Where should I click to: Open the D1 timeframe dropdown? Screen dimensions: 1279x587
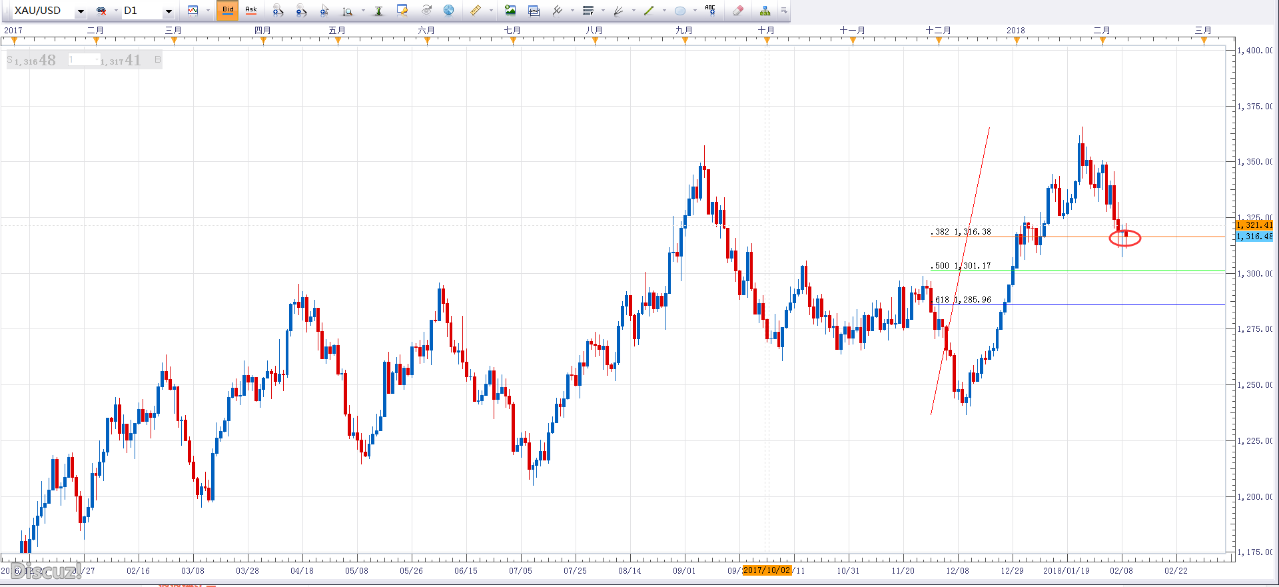click(168, 11)
